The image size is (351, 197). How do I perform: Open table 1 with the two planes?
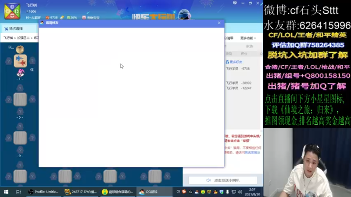[20, 61]
